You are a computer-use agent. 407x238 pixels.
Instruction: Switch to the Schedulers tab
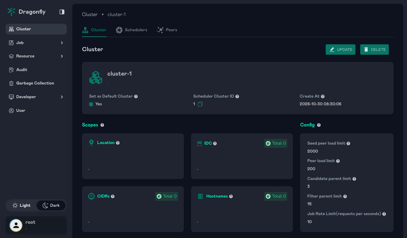(x=131, y=30)
